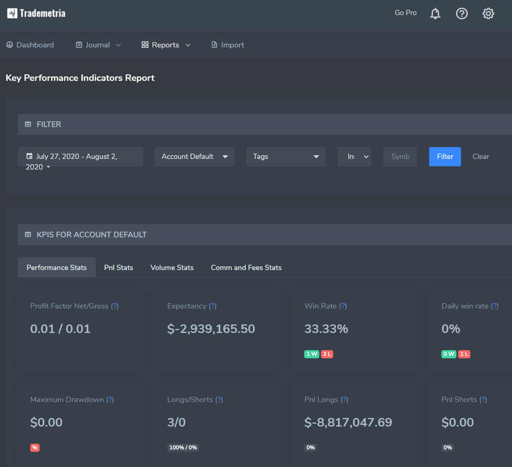Click the KPIS FOR ACCOUNT DEFAULT table icon
The image size is (512, 467).
pos(28,235)
